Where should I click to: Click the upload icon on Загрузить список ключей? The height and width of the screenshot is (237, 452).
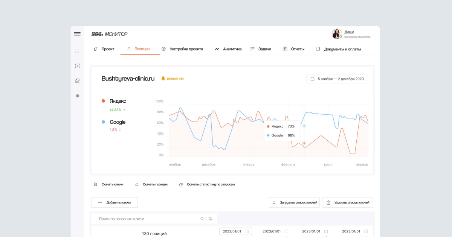click(274, 202)
